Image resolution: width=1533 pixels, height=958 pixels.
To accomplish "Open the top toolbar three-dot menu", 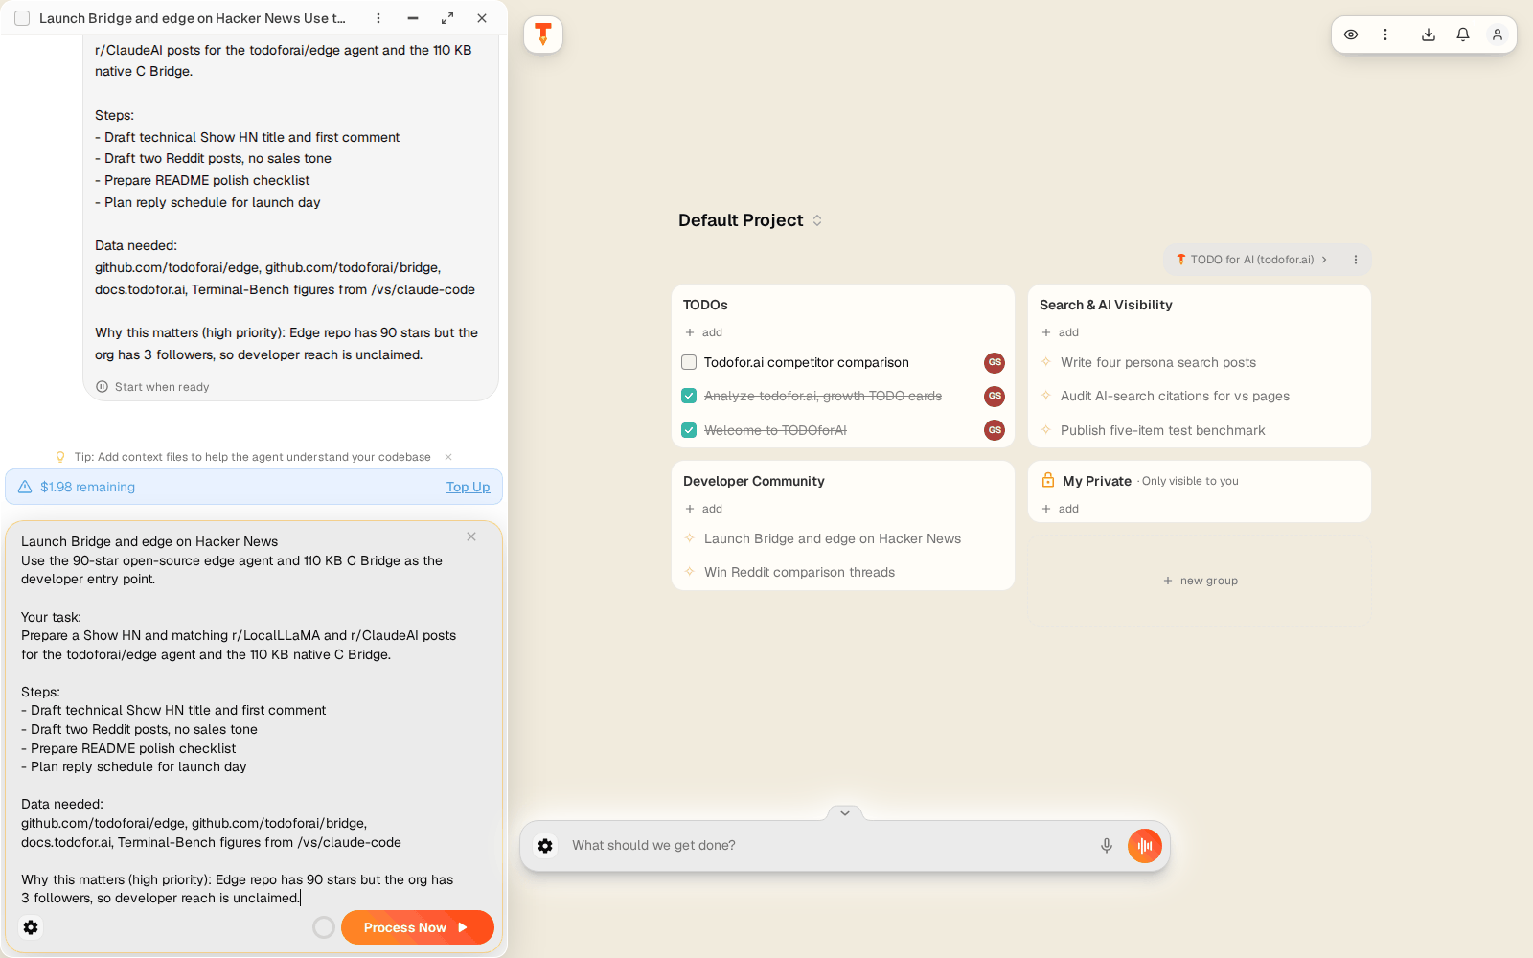I will tap(1385, 34).
